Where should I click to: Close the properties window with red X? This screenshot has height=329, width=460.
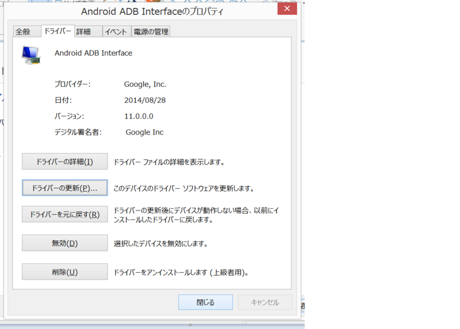point(287,9)
